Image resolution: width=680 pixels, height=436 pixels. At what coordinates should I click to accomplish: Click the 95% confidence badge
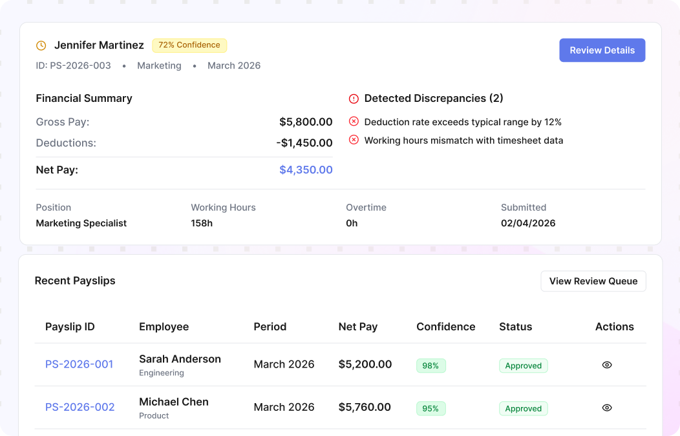(430, 408)
